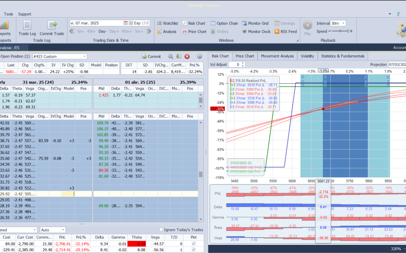406x253 pixels.
Task: Switch to the Risk Chart tab
Action: pos(220,56)
